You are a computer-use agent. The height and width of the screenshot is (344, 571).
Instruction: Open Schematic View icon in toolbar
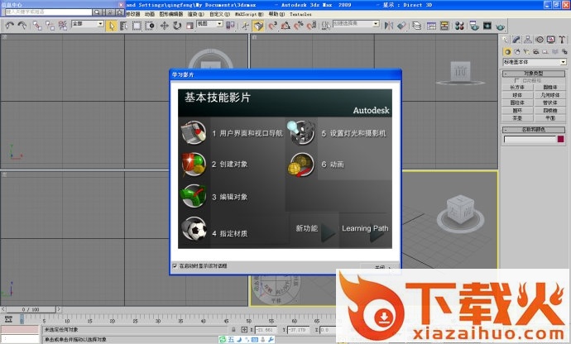444,26
